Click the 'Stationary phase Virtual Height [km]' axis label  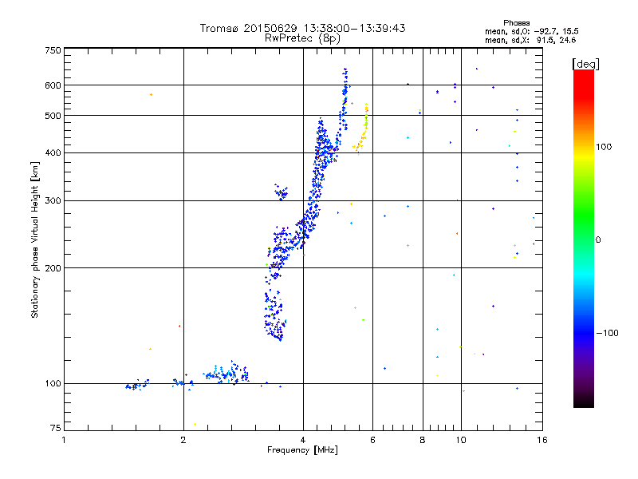(x=35, y=239)
